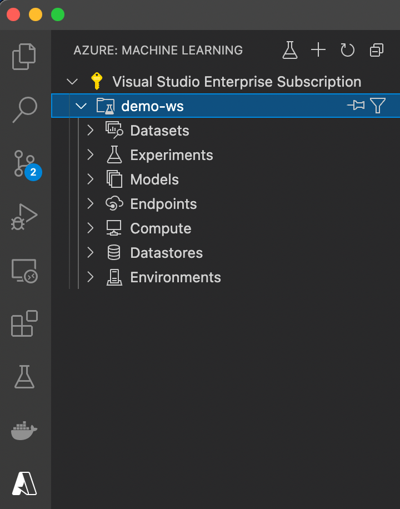Viewport: 400px width, 509px height.
Task: Pin the demo-ws workspace
Action: coord(356,105)
